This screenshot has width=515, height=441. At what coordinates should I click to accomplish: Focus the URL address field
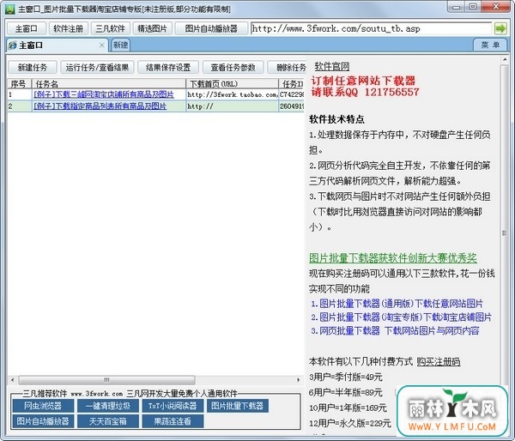[x=371, y=28]
